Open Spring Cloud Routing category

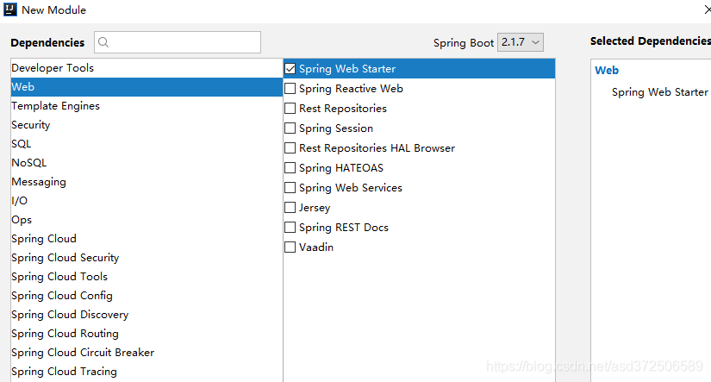[147, 334]
